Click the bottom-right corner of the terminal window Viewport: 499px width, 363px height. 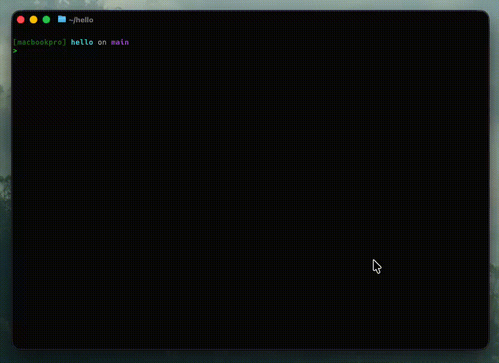484,345
